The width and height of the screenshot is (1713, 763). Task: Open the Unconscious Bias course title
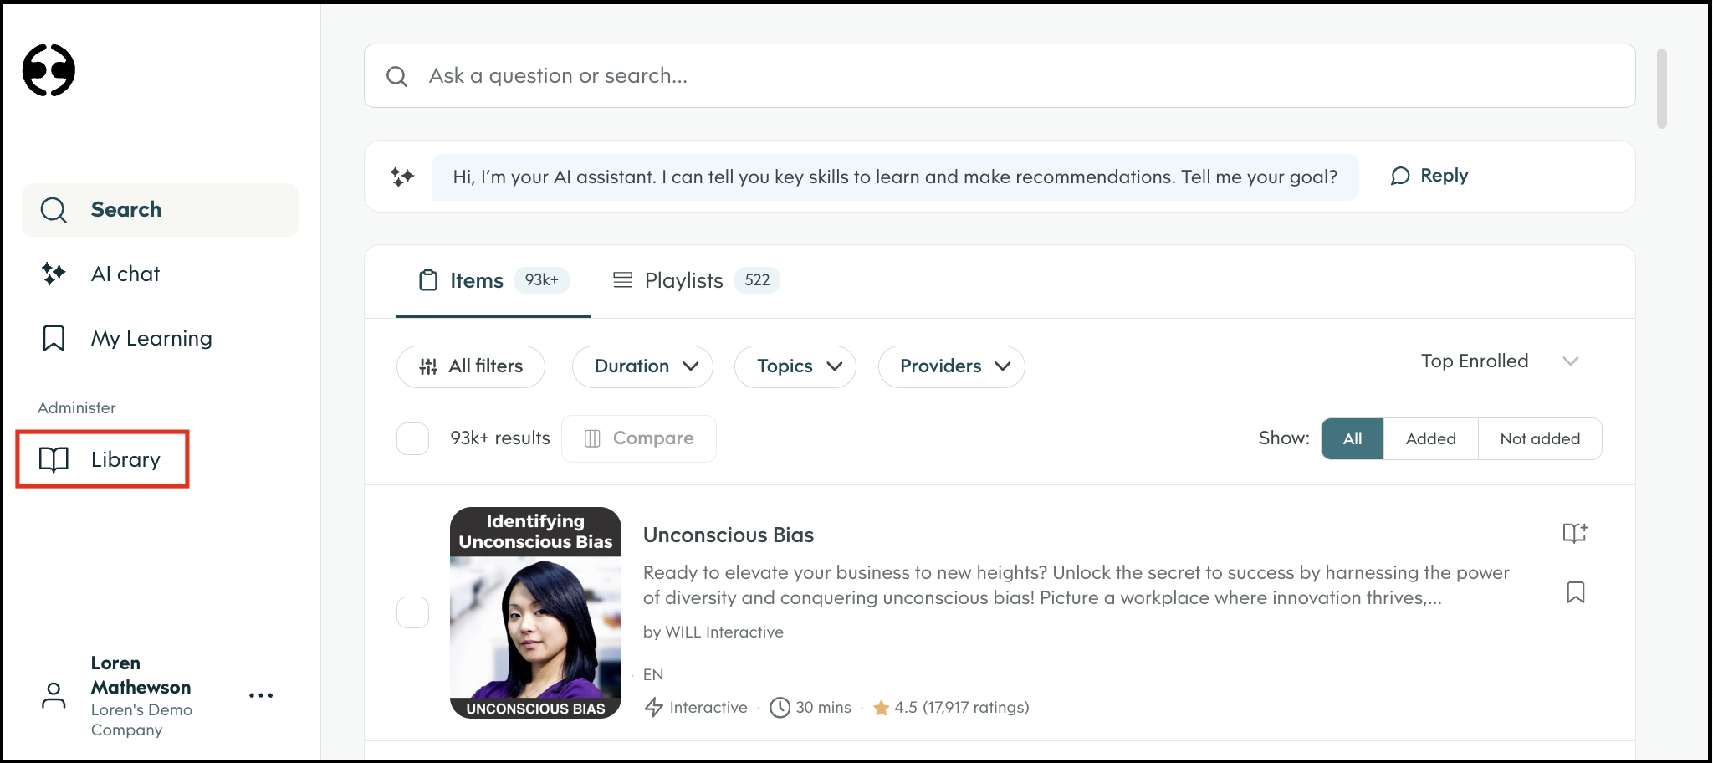click(728, 535)
